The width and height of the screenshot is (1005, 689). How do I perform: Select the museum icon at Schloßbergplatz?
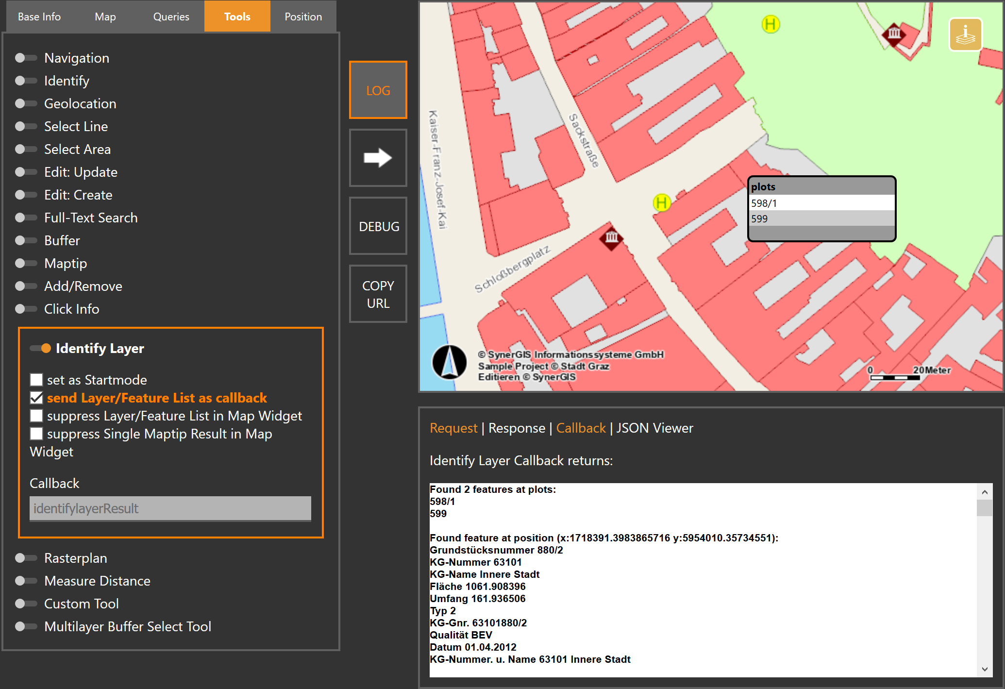(x=611, y=238)
